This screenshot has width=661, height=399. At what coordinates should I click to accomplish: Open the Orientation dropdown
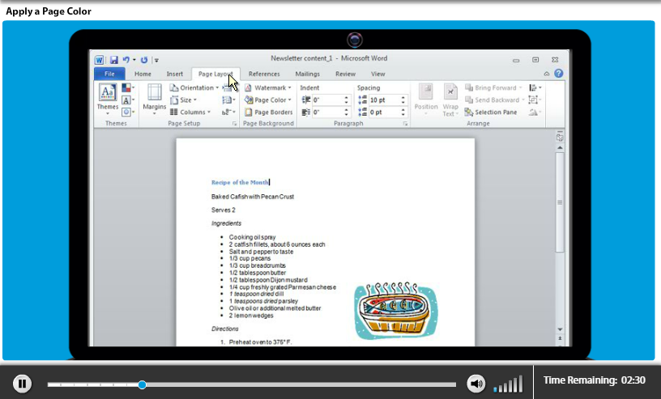(x=194, y=87)
